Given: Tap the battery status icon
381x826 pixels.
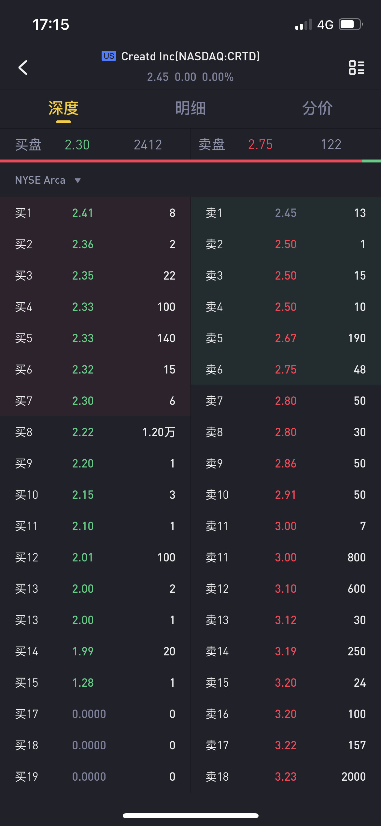Looking at the screenshot, I should click(351, 24).
